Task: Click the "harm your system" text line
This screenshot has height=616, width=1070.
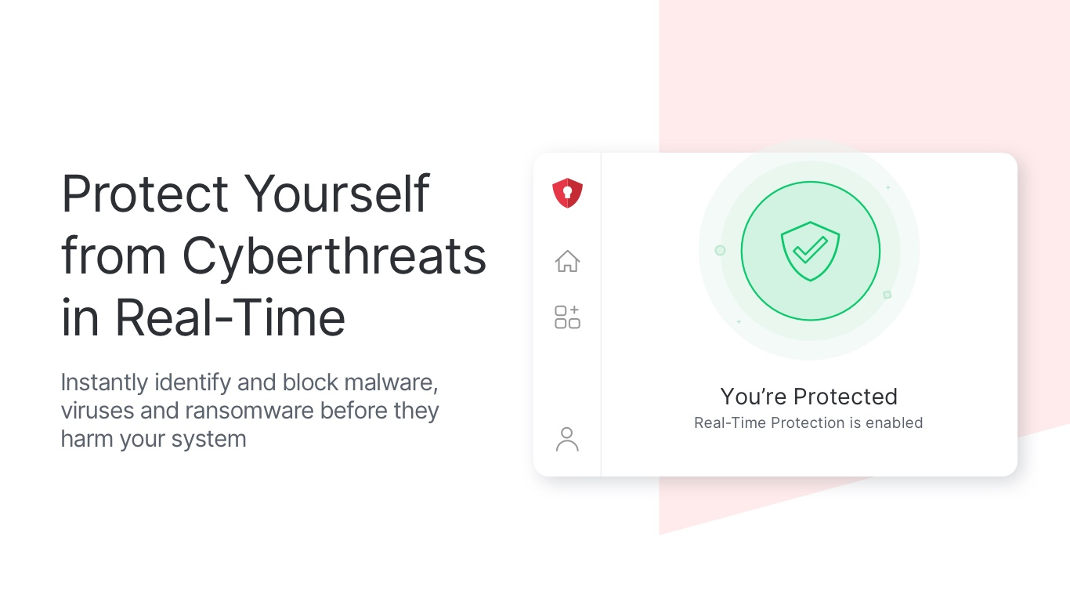Action: (154, 439)
